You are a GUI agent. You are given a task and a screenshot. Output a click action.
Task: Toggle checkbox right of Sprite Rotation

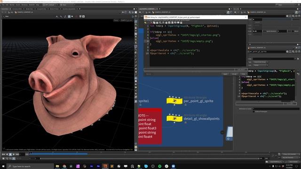[x=293, y=31]
